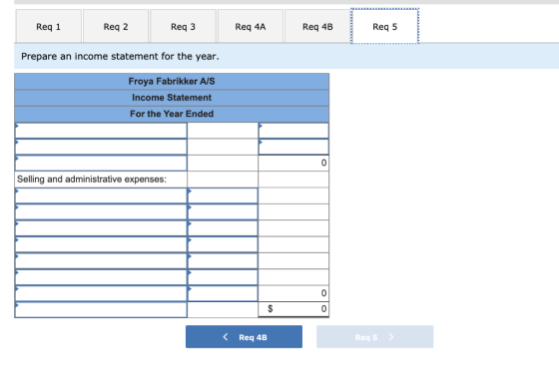The image size is (559, 375).
Task: Open first expense label dropdown under Selling and administrative
Action: click(x=101, y=195)
